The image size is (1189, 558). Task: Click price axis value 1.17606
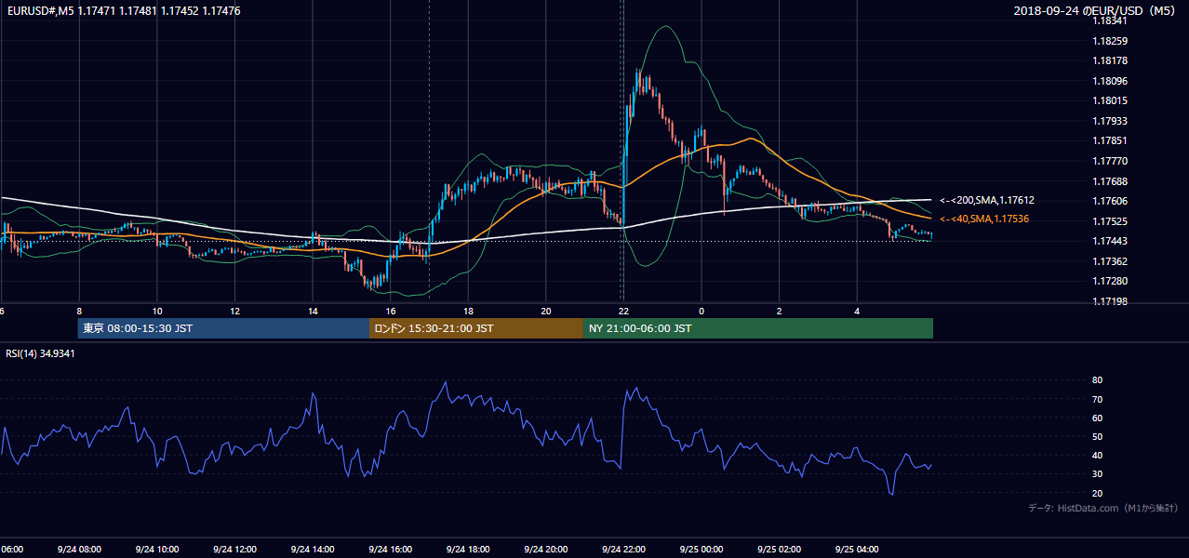coord(1110,201)
